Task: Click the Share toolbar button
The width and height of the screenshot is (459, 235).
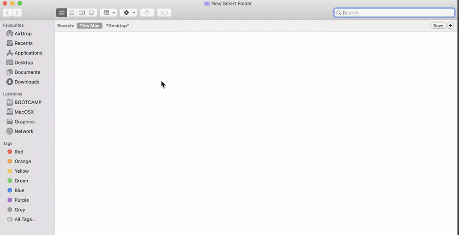Action: coord(147,12)
